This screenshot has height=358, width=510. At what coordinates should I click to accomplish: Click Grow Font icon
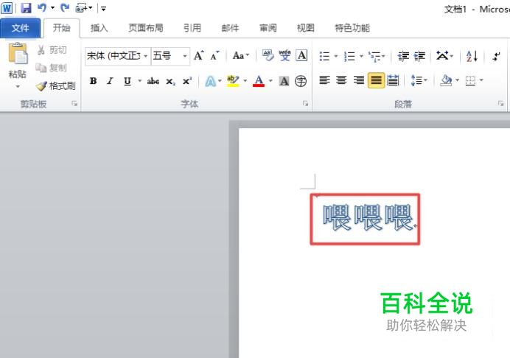pos(199,55)
